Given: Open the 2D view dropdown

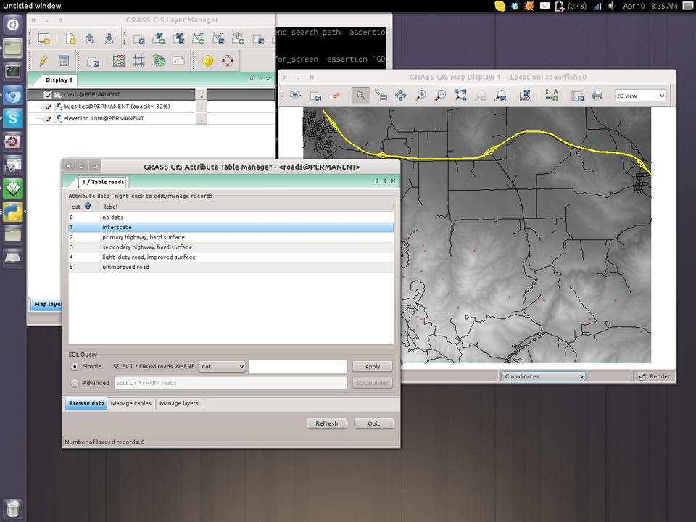Looking at the screenshot, I should click(640, 96).
